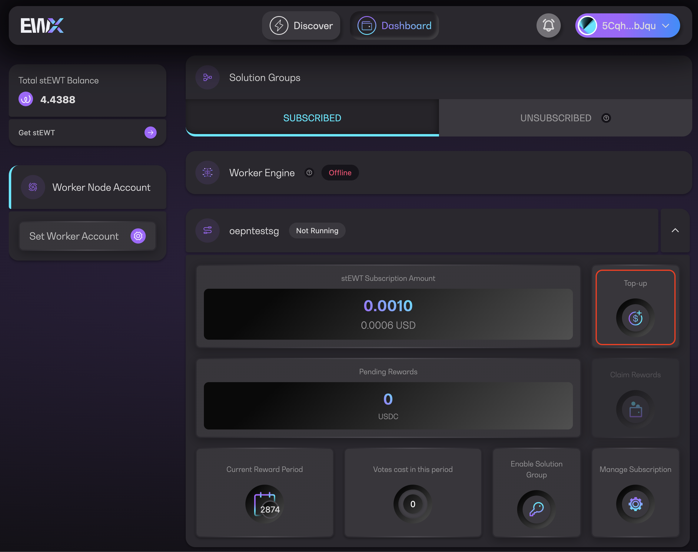
Task: Click the notification bell icon
Action: tap(548, 25)
